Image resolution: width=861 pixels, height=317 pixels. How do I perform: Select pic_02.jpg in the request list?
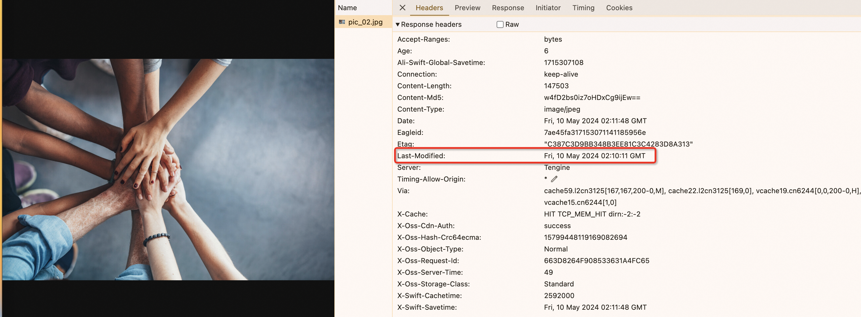[365, 22]
